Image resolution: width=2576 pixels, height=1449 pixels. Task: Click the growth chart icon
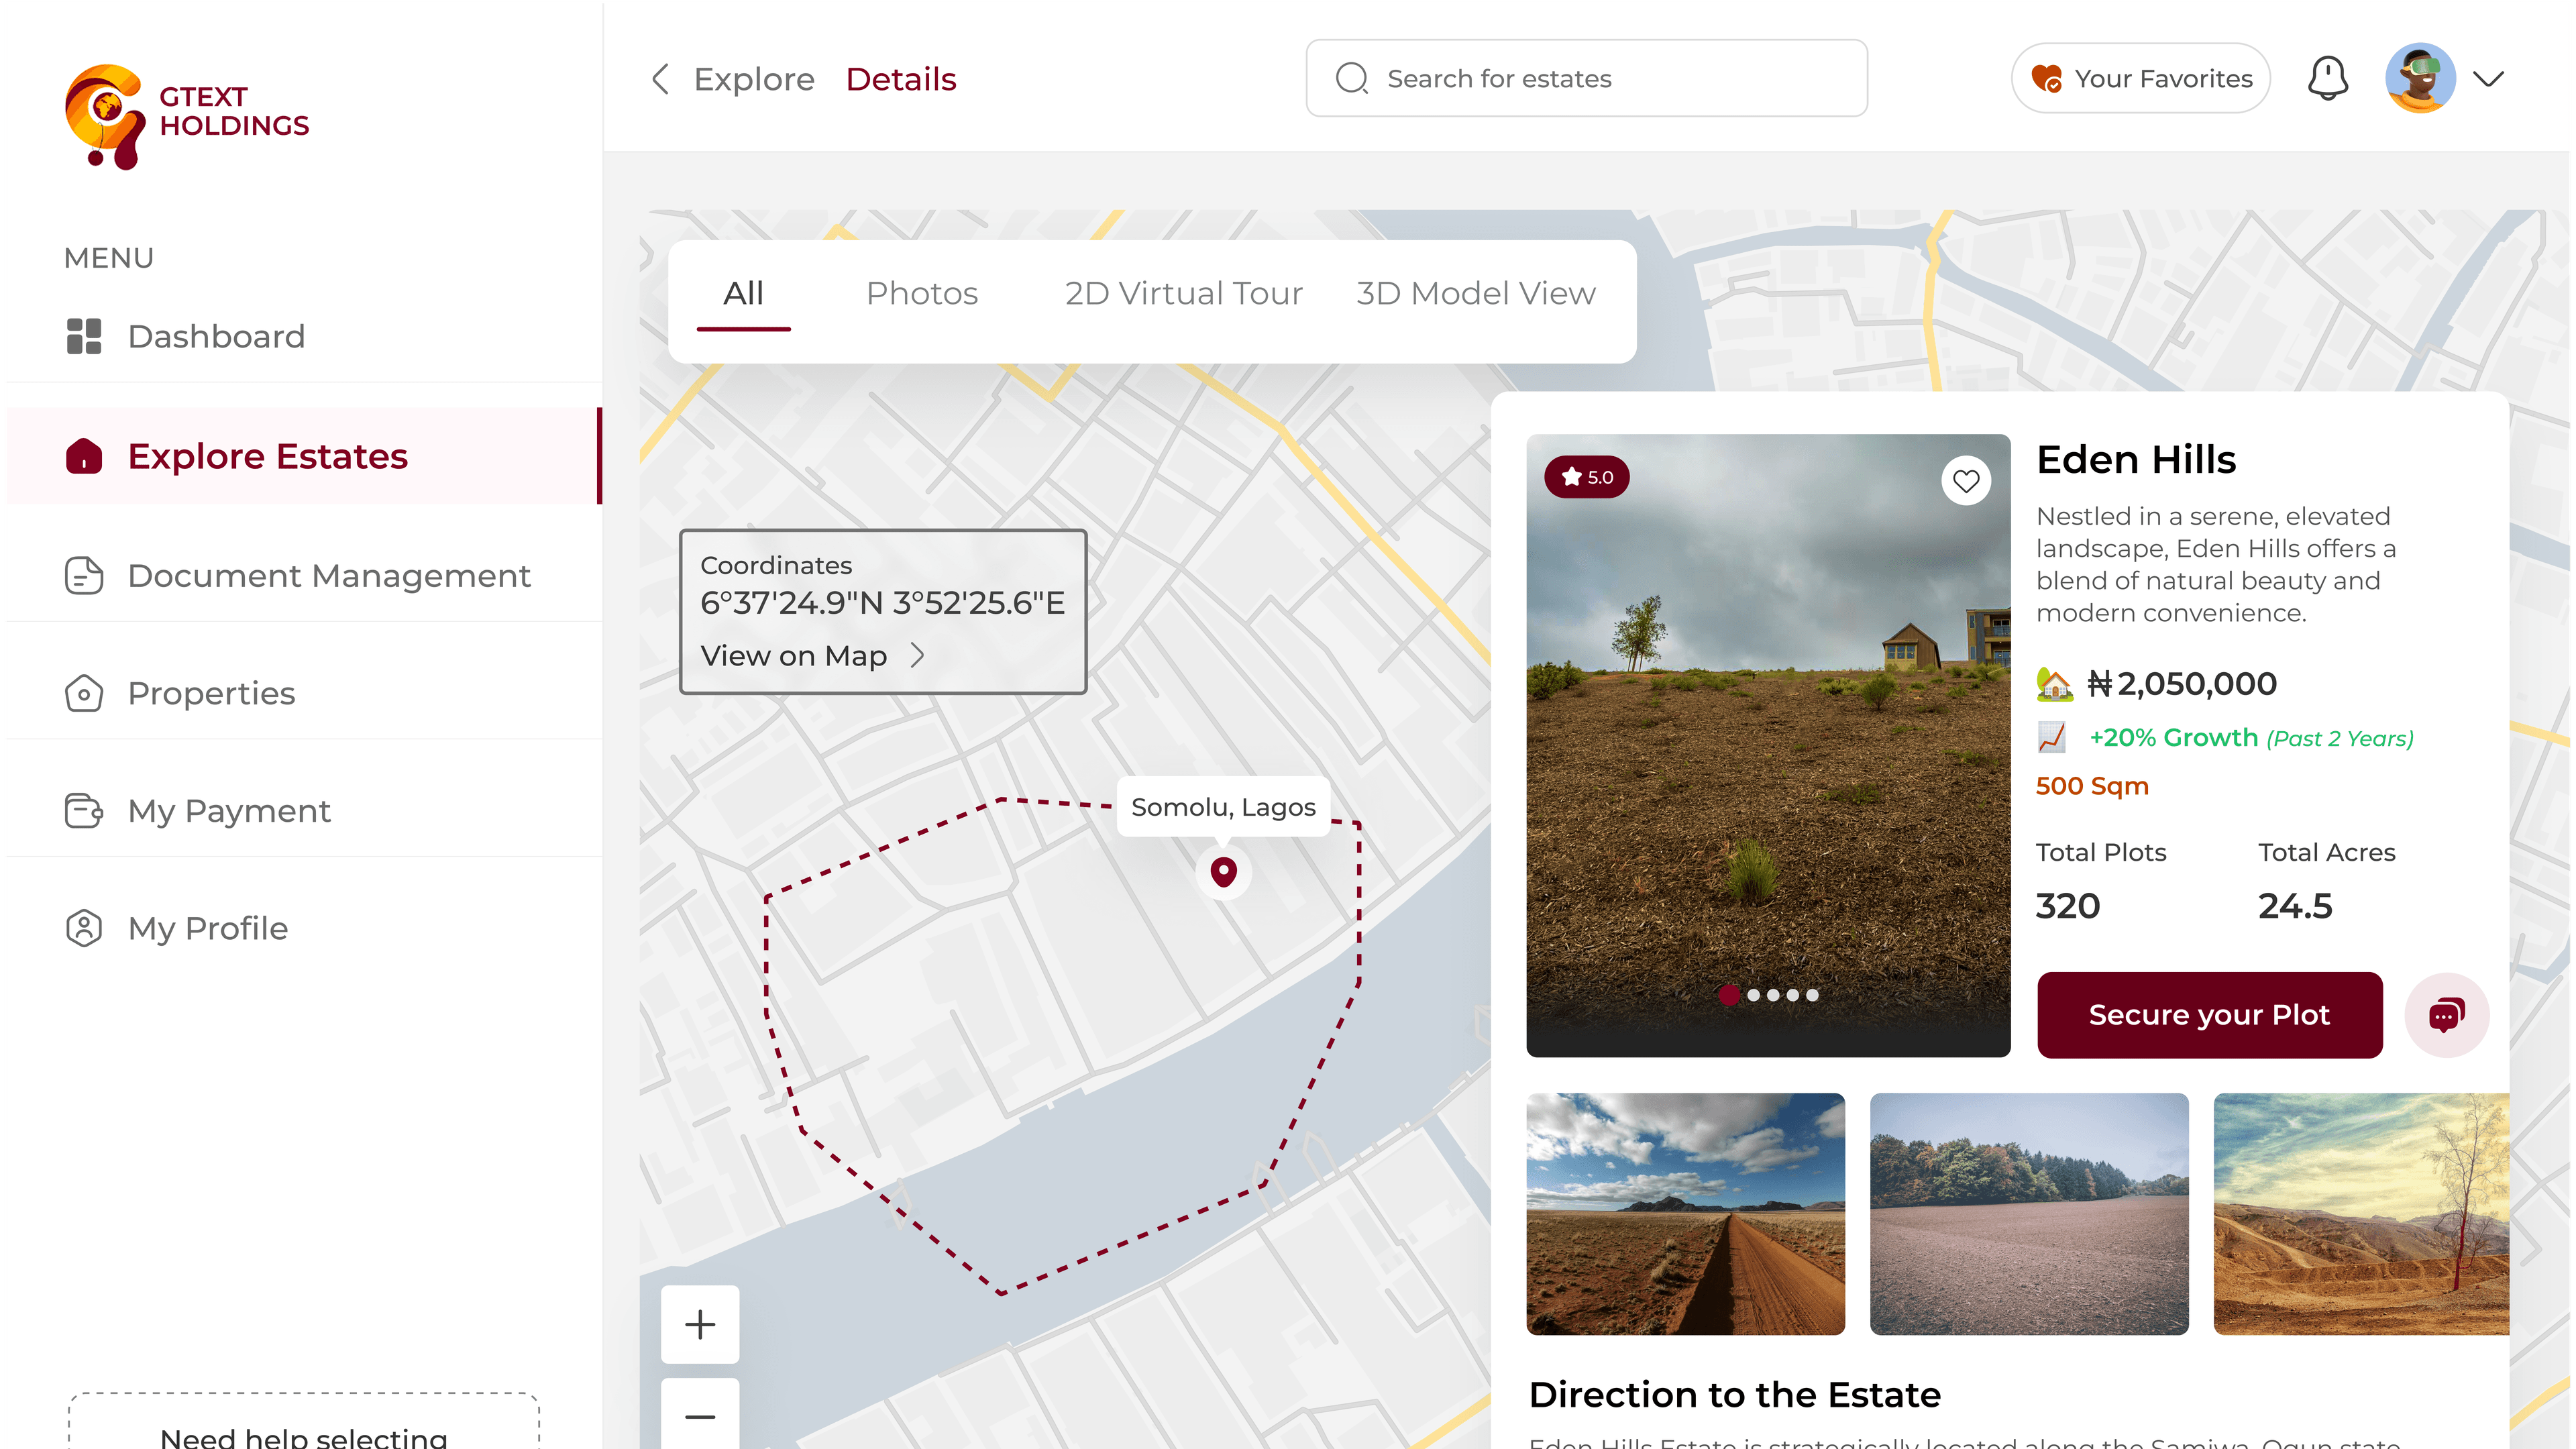(x=2052, y=737)
